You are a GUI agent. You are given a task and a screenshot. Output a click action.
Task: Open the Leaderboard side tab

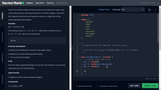[2, 58]
